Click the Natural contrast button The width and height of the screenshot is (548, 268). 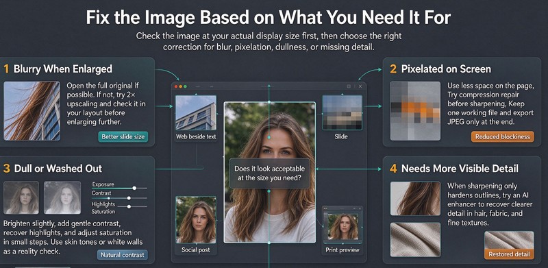click(123, 255)
